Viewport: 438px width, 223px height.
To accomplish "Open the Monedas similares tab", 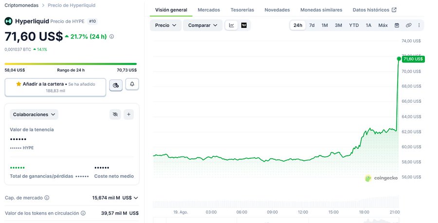I will click(x=321, y=10).
